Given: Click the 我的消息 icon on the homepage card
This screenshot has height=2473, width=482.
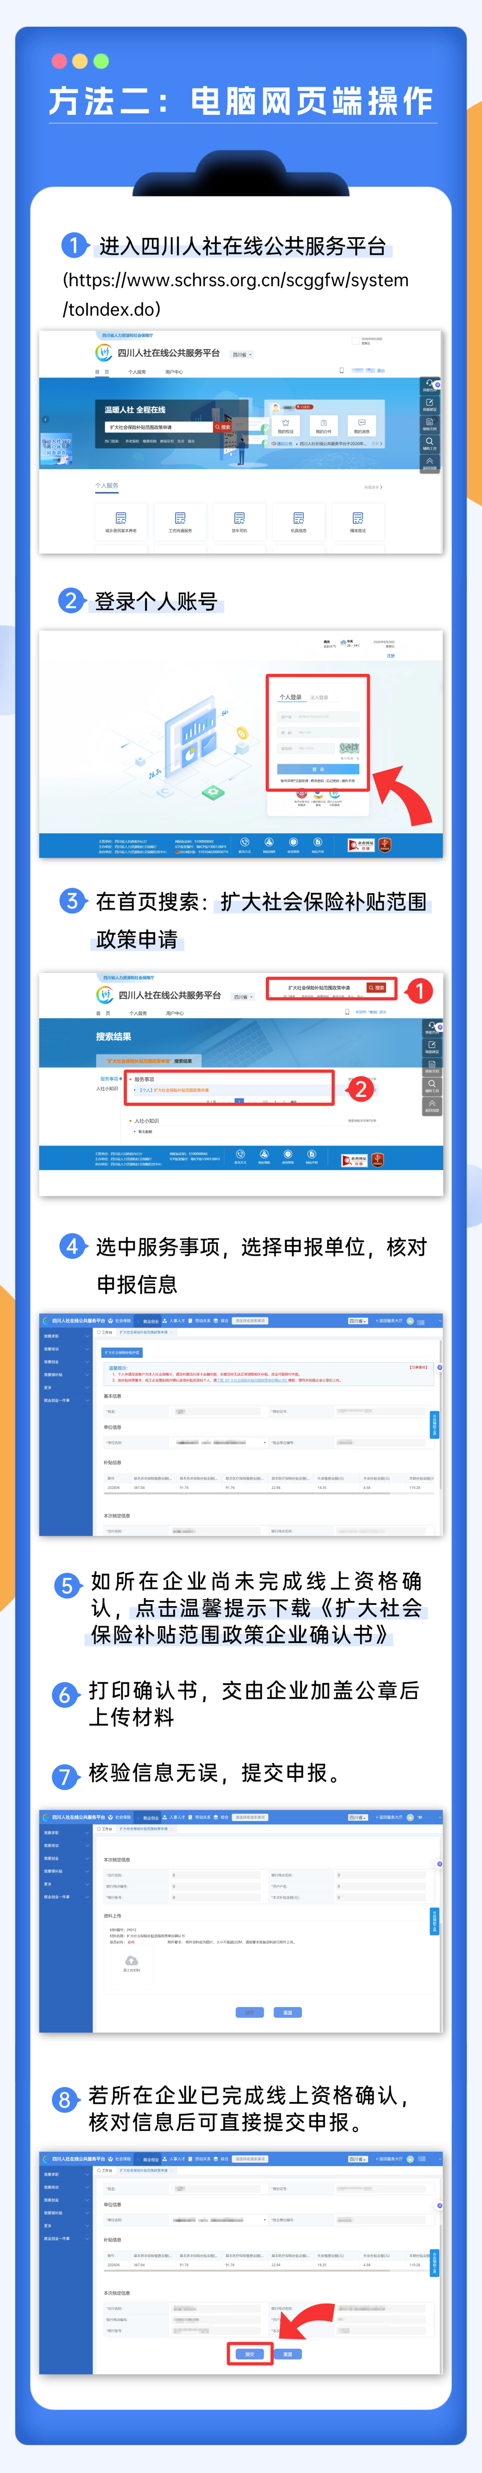Looking at the screenshot, I should [361, 425].
